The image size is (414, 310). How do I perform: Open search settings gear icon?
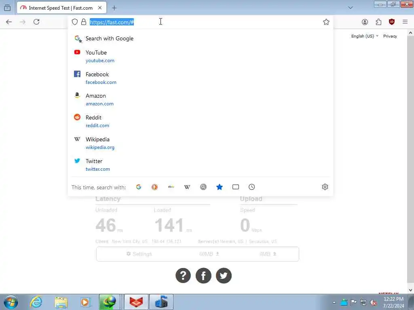(x=325, y=187)
